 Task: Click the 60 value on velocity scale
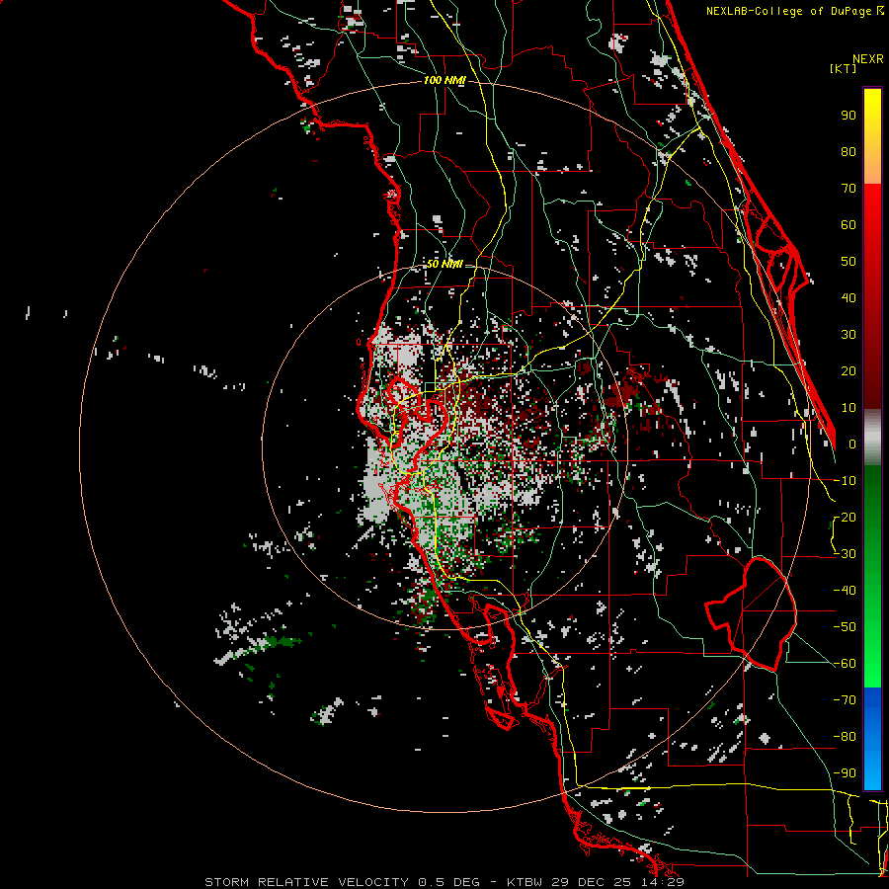(849, 225)
